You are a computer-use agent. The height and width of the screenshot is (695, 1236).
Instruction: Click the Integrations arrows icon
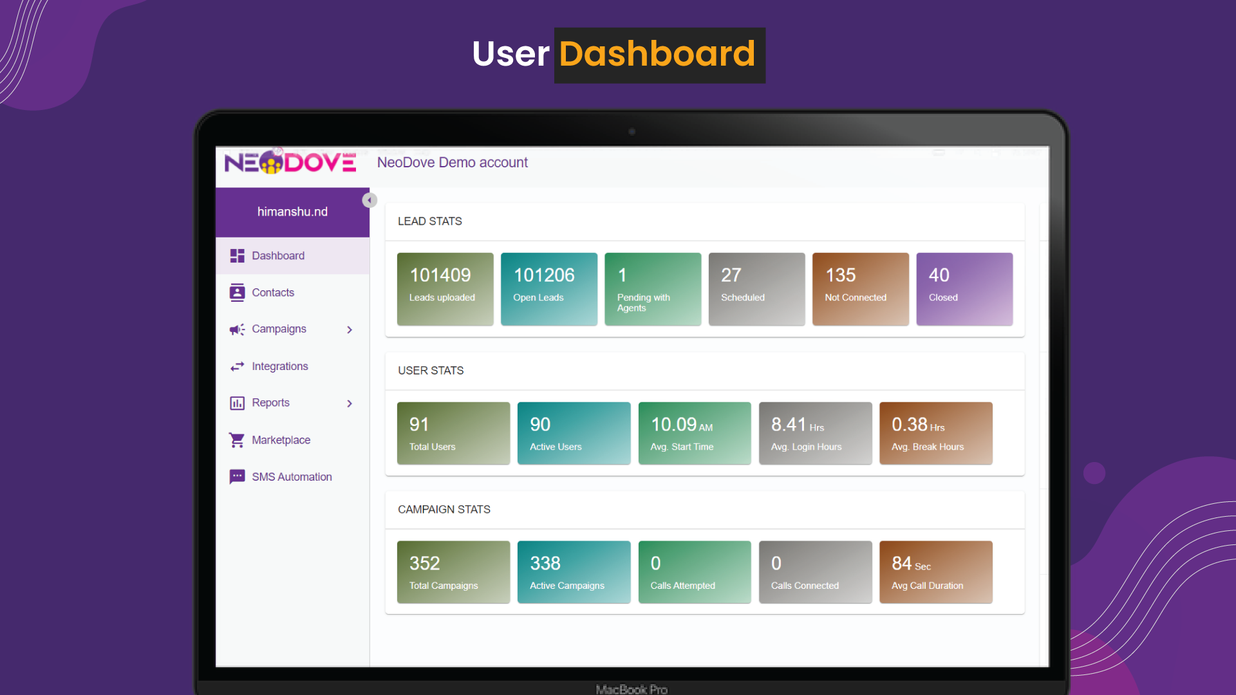pos(237,366)
